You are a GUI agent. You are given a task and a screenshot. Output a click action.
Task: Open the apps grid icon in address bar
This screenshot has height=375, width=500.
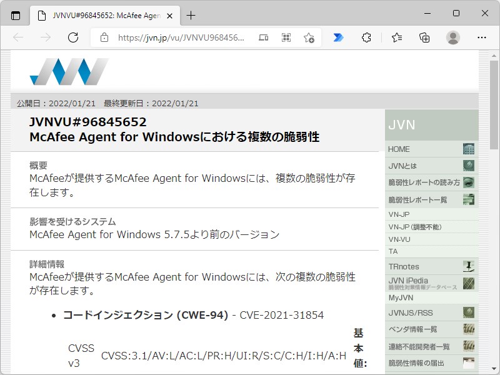tap(285, 37)
